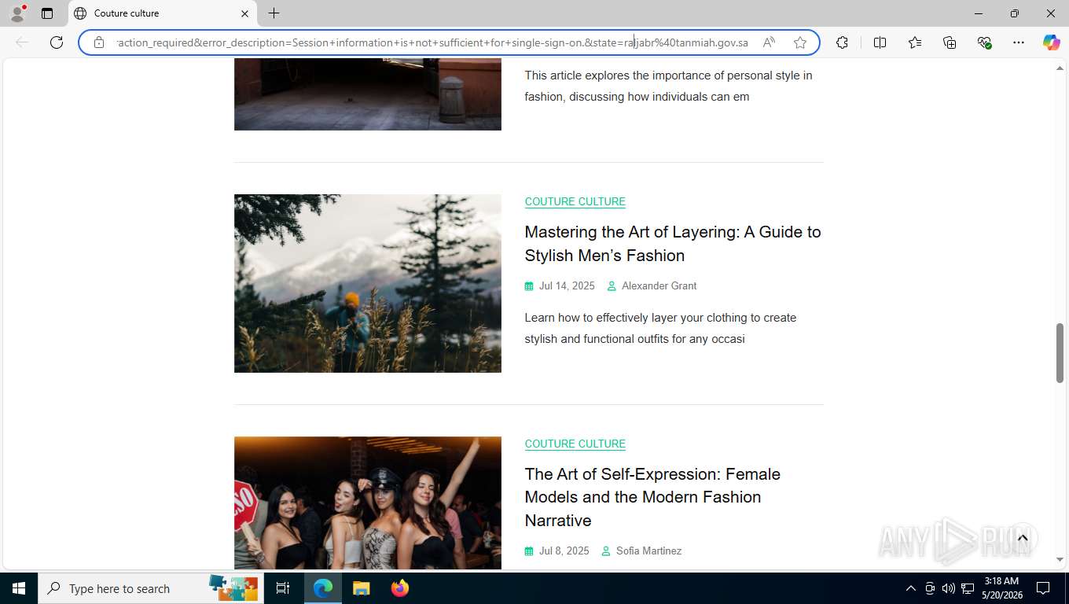1069x604 pixels.
Task: Click calendar icon beside Jul 14, 2025
Action: coord(529,286)
